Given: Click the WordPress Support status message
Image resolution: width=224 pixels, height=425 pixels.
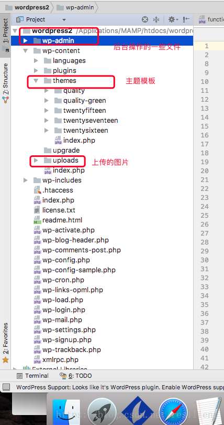Looking at the screenshot, I should tap(120, 387).
